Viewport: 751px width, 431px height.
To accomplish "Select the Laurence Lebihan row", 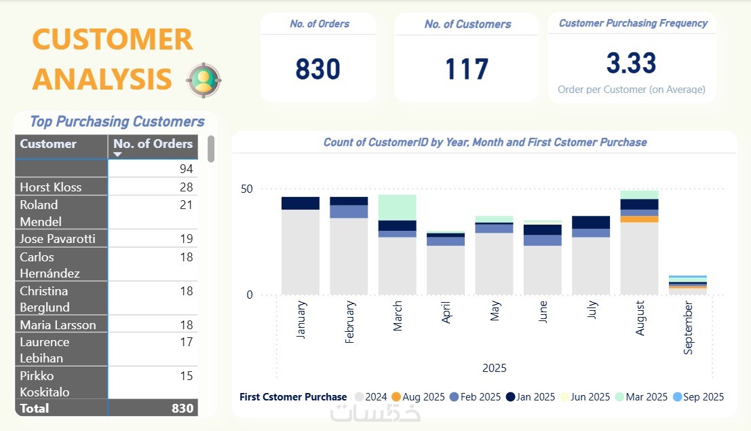I will point(107,350).
